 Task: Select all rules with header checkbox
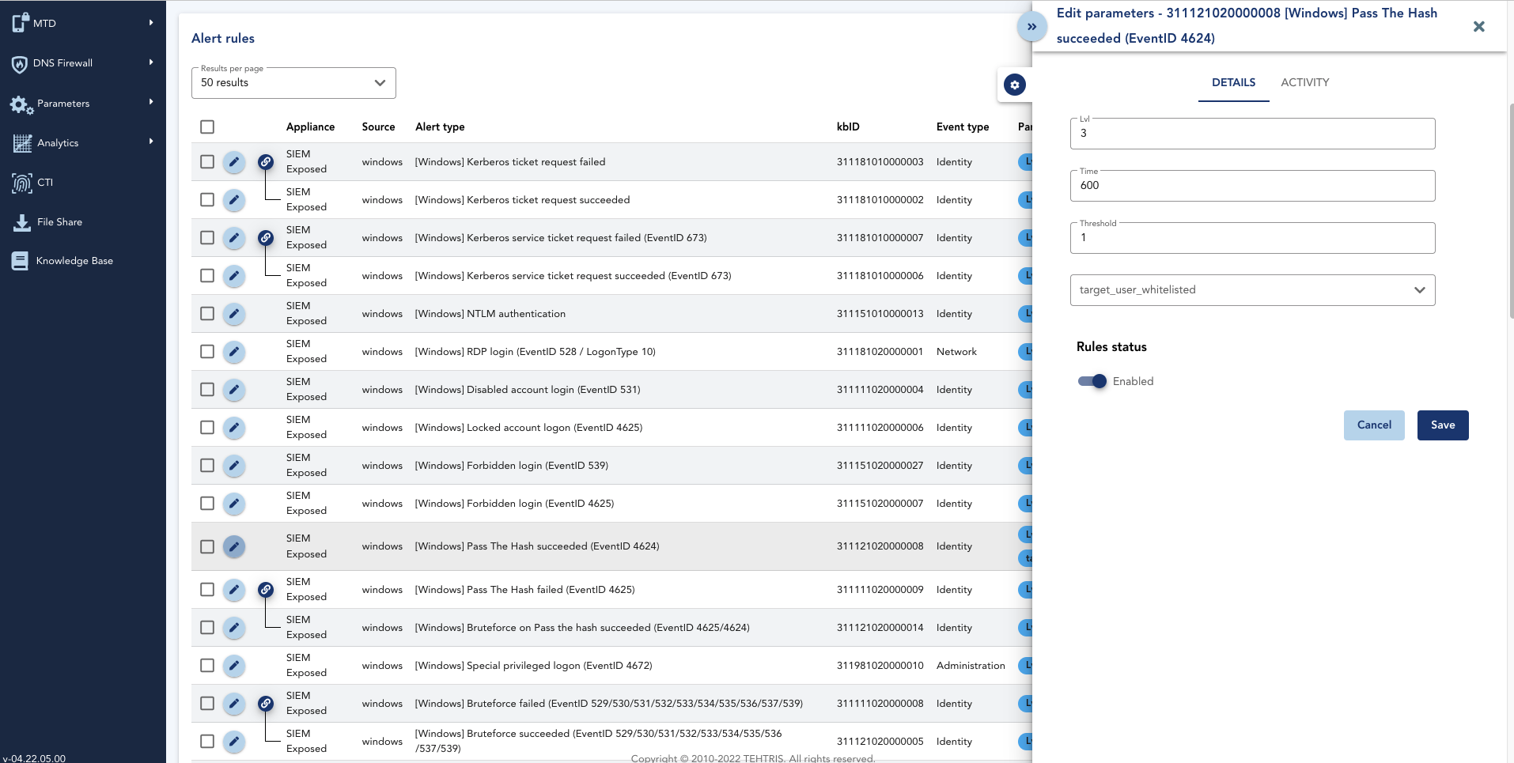207,127
